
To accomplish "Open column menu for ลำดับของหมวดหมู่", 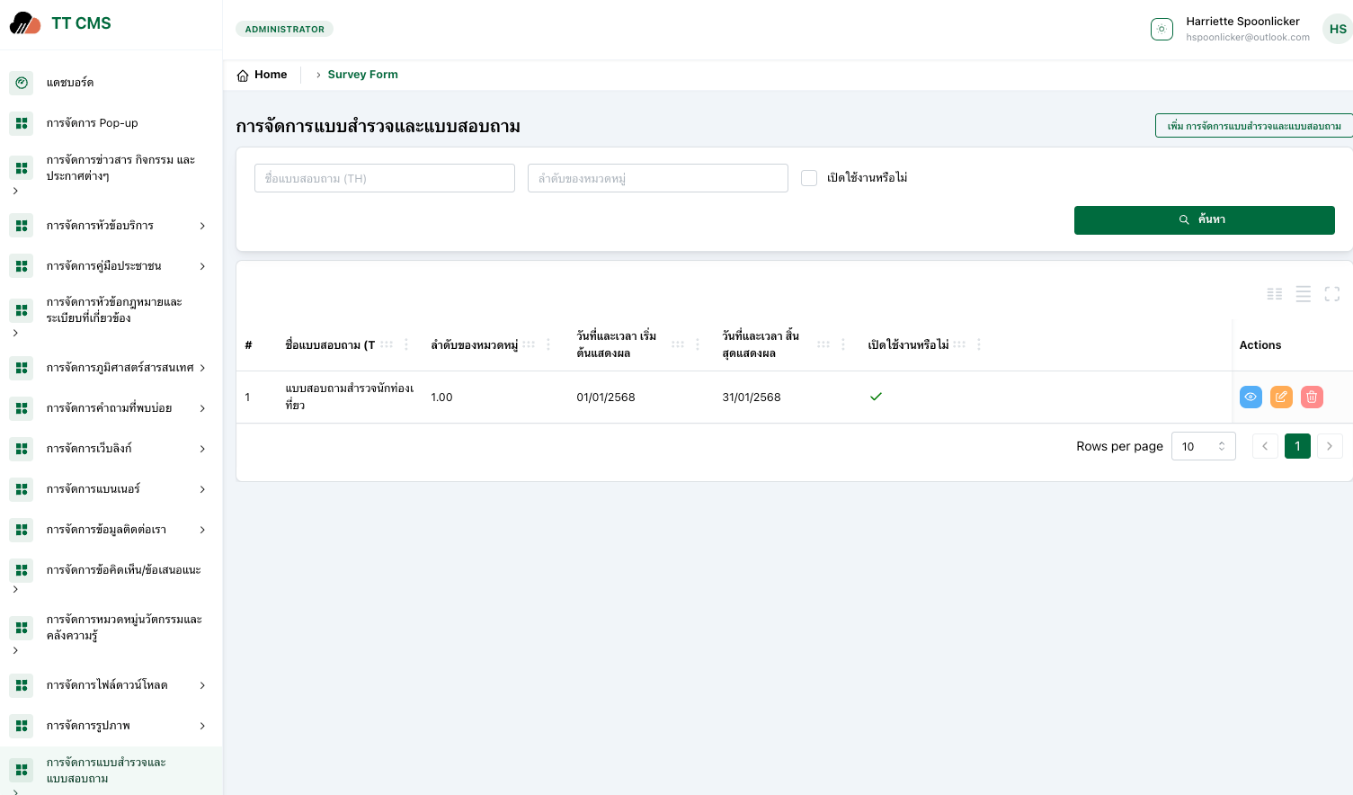I will [x=548, y=344].
